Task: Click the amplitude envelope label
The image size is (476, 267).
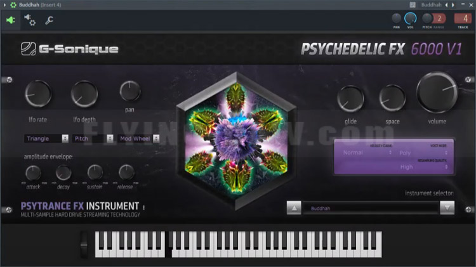Action: pos(48,157)
